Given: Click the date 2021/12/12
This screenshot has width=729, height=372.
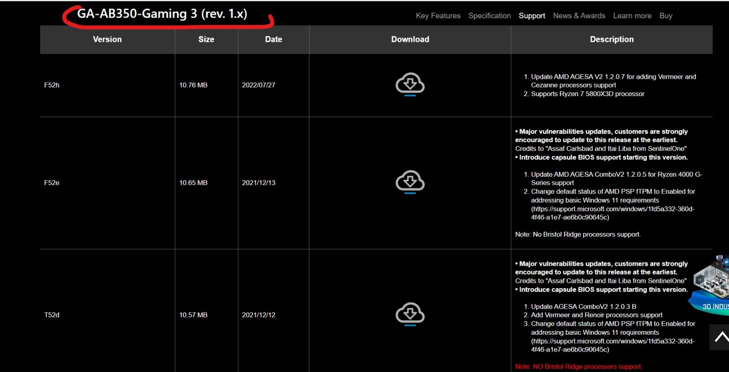Looking at the screenshot, I should [258, 315].
